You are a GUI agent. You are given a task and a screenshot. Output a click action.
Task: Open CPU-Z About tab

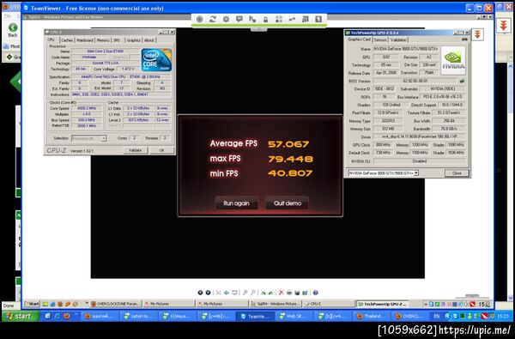pos(149,40)
